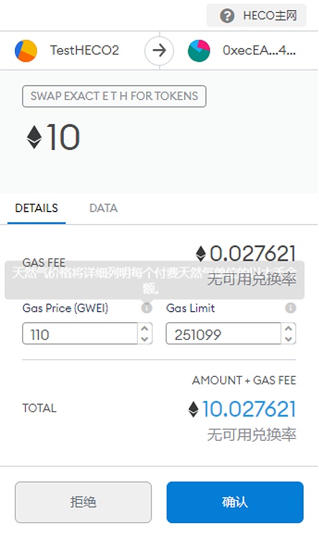Image resolution: width=319 pixels, height=538 pixels.
Task: Reject the transaction with 拒绝 button
Action: (x=83, y=502)
